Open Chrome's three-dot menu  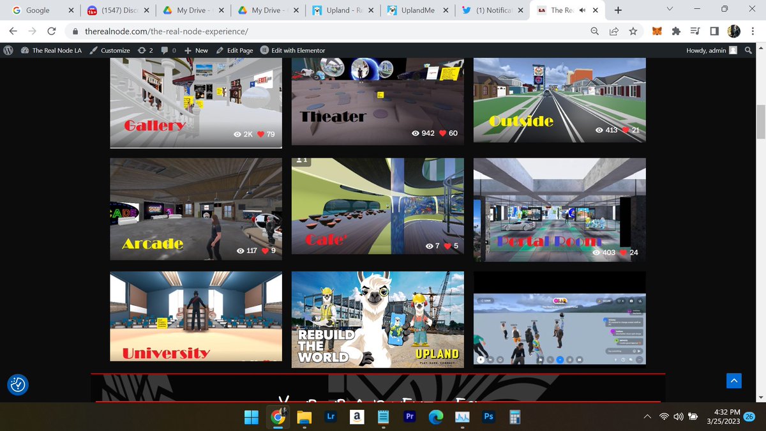(x=753, y=31)
